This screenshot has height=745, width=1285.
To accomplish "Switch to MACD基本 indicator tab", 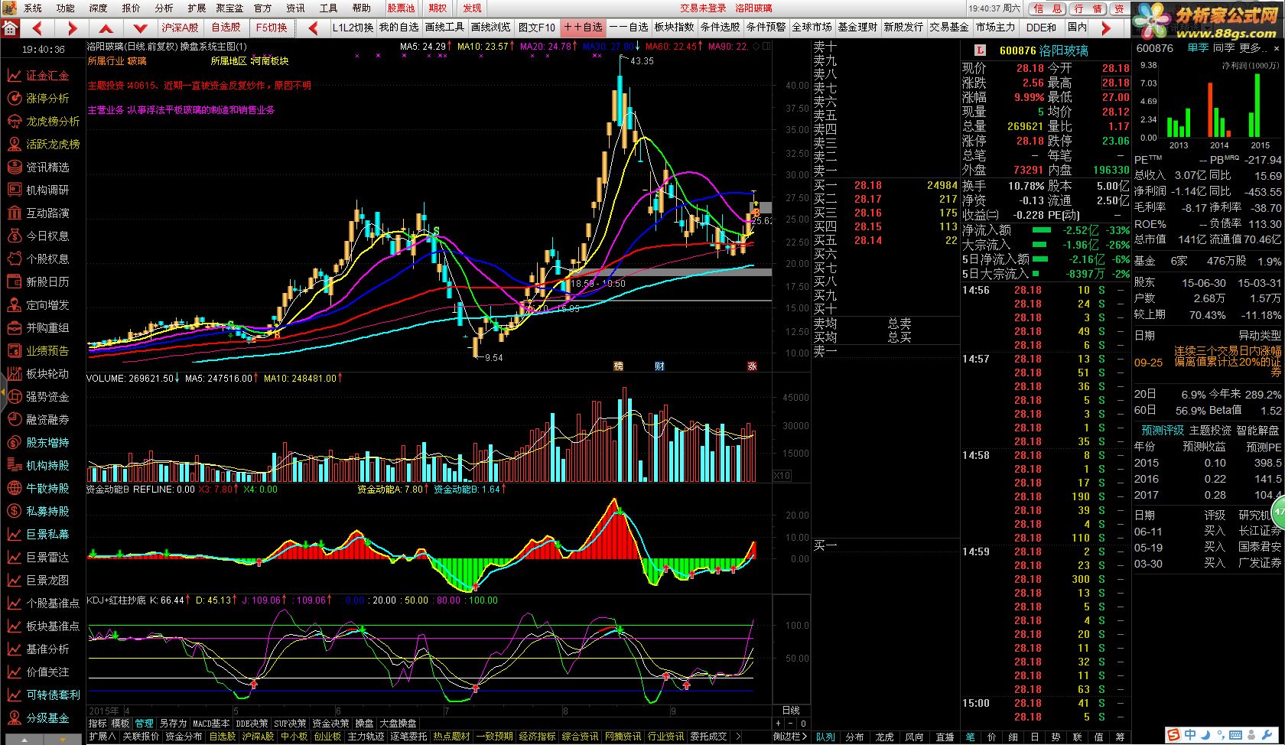I will point(211,724).
